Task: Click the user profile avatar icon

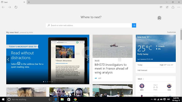Action: click(159, 18)
